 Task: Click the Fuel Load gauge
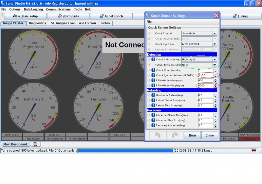tap(98, 107)
